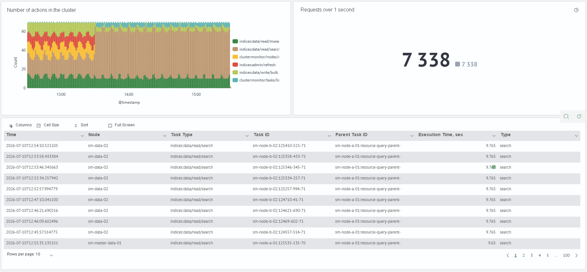Expand the Node column header menu
587x272 pixels.
point(165,136)
